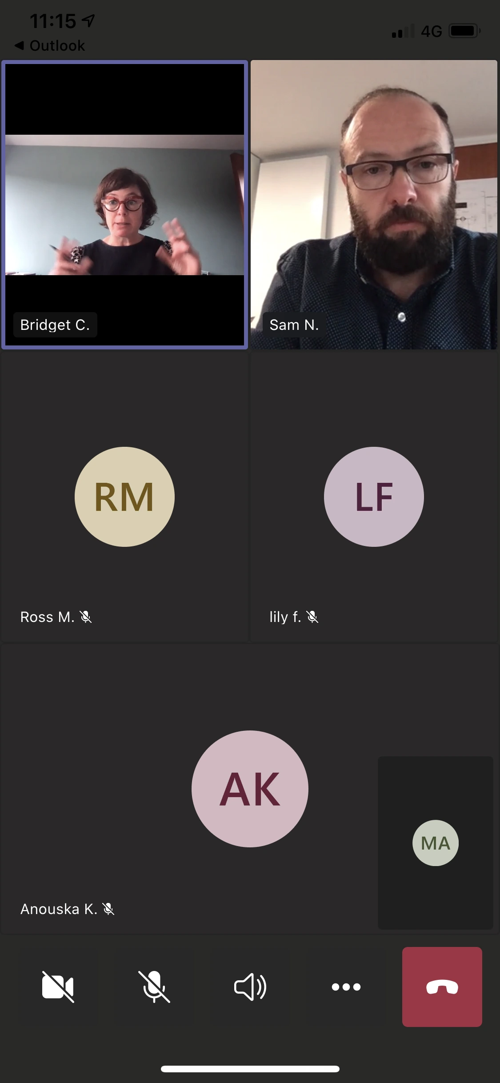This screenshot has height=1083, width=500.
Task: Tap the Sam N. name label
Action: (294, 325)
